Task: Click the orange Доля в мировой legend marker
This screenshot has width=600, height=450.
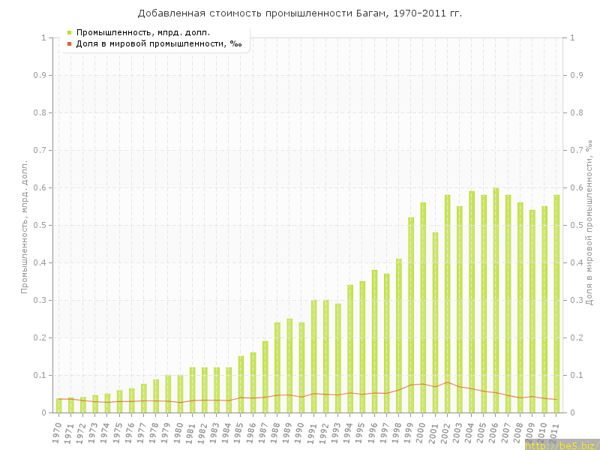Action: click(69, 43)
